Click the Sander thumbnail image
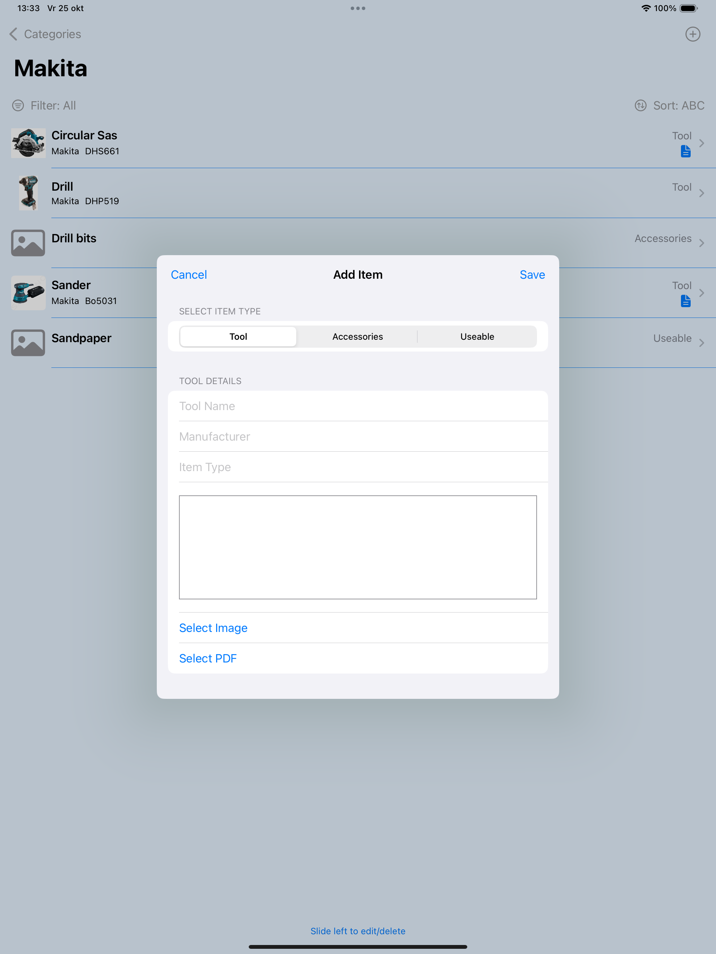Viewport: 716px width, 954px height. [28, 293]
